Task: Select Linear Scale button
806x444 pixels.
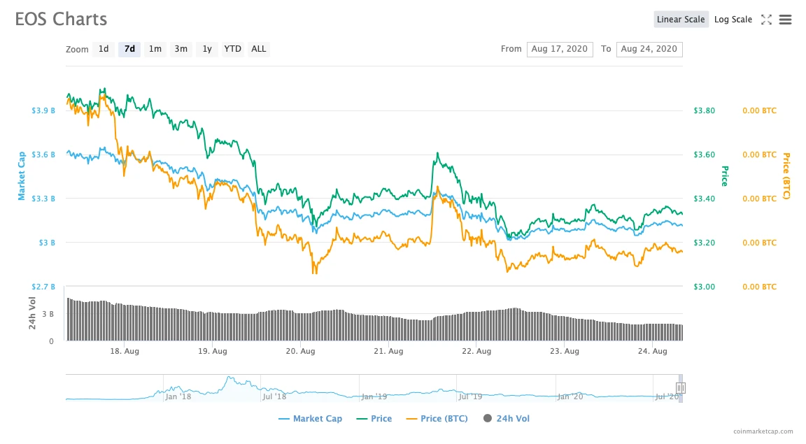Action: click(681, 20)
